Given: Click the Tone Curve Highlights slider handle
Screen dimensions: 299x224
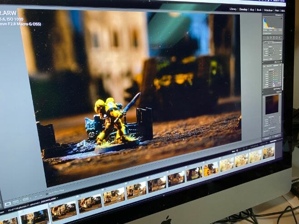Looking at the screenshot, I should click(274, 49).
